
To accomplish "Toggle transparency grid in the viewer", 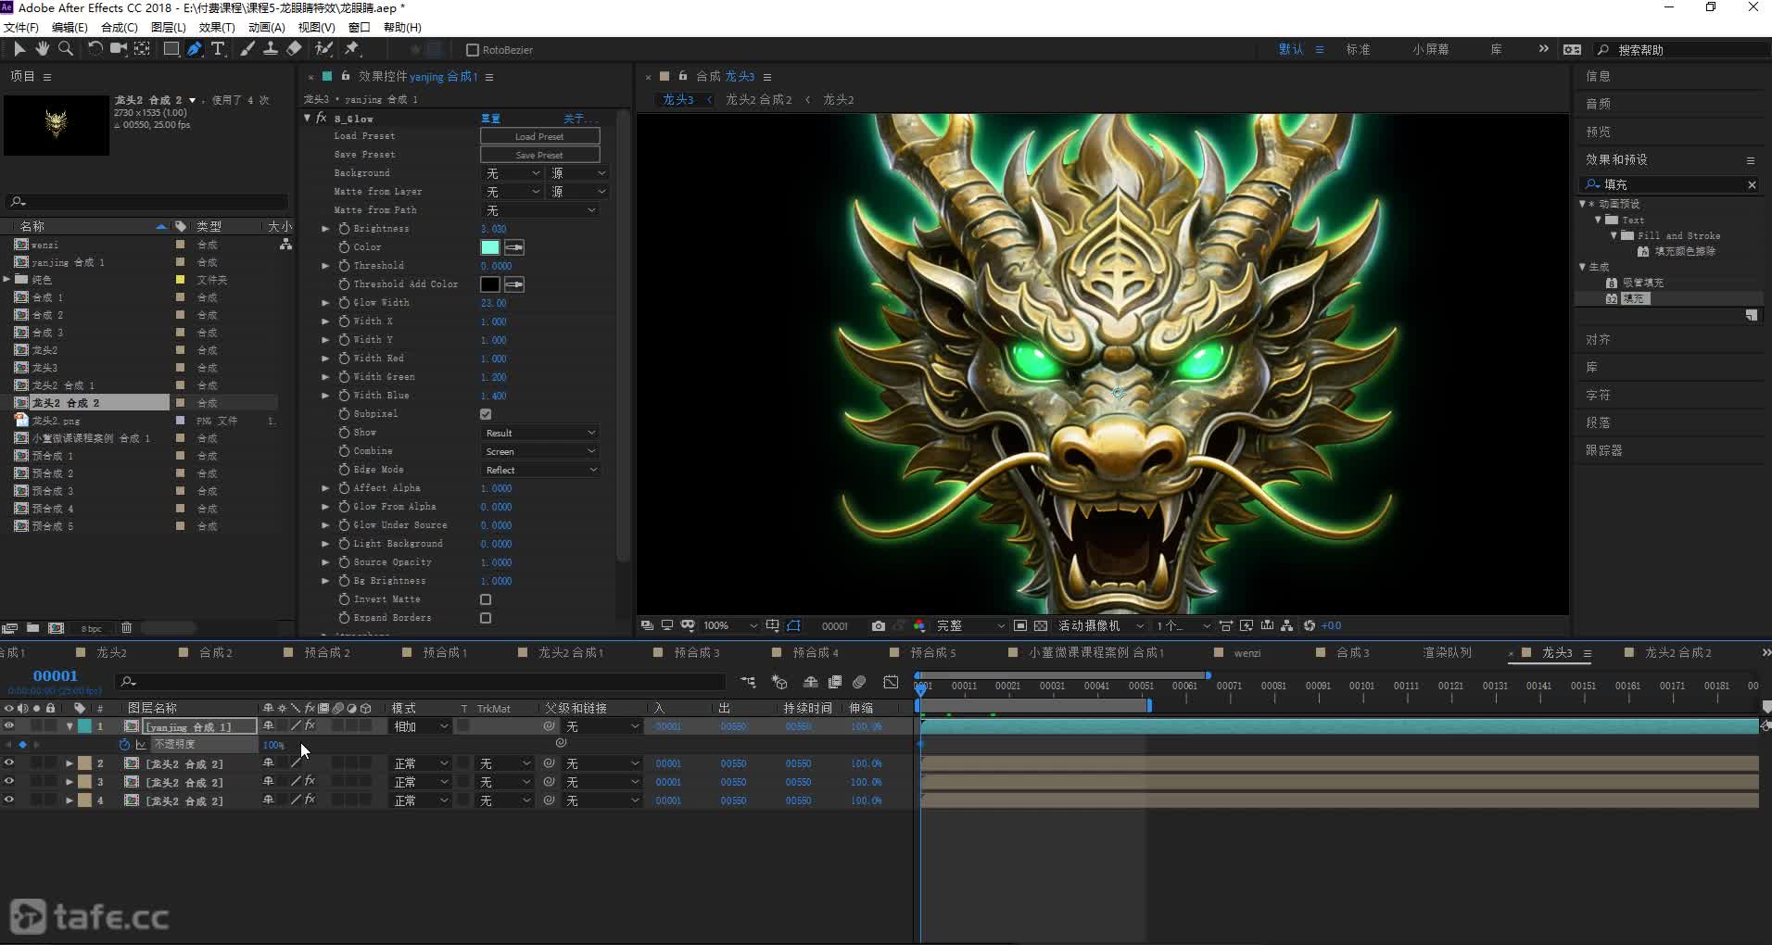I will tap(1041, 626).
